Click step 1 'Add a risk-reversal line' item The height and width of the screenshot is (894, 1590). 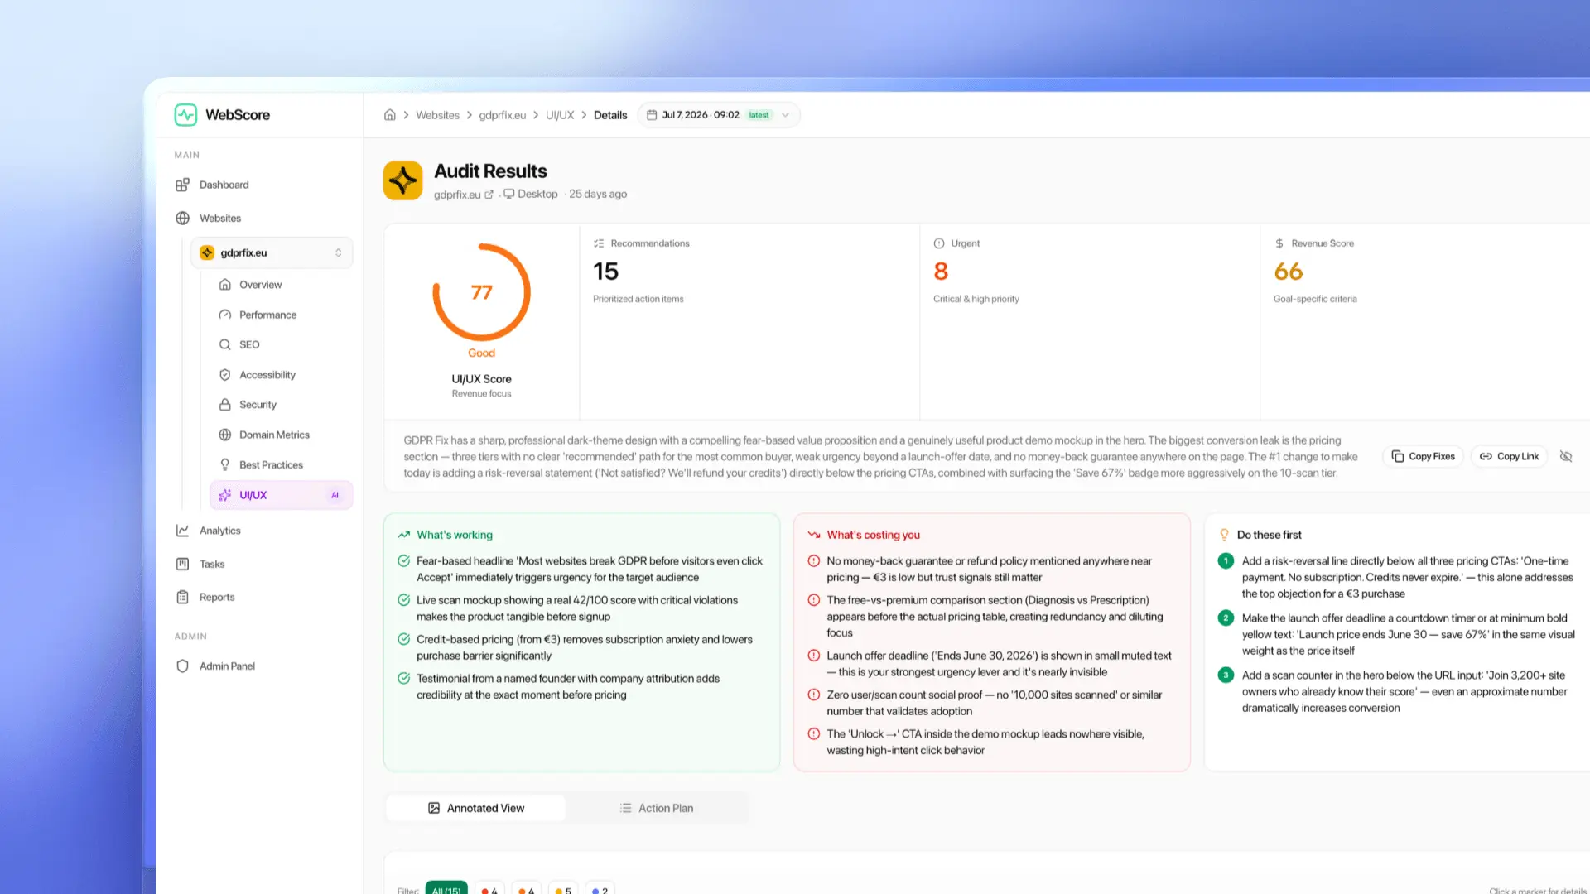pos(1396,577)
